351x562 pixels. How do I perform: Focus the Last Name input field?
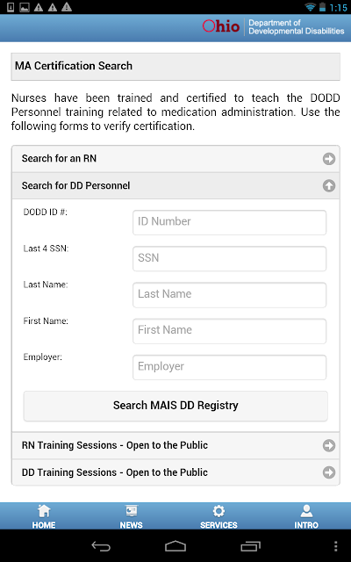pos(229,295)
